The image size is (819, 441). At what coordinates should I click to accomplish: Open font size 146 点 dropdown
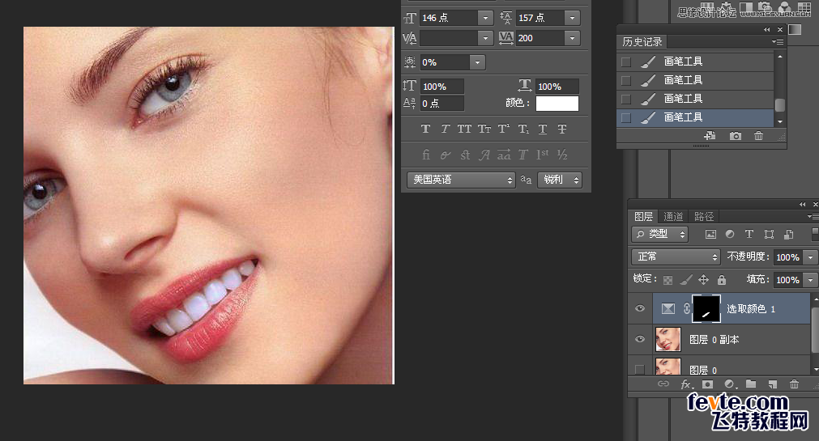point(486,18)
